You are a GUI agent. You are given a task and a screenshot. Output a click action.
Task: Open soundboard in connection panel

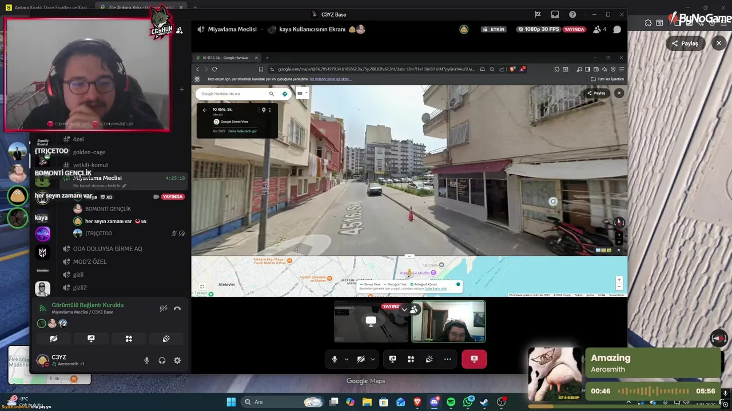(x=166, y=339)
